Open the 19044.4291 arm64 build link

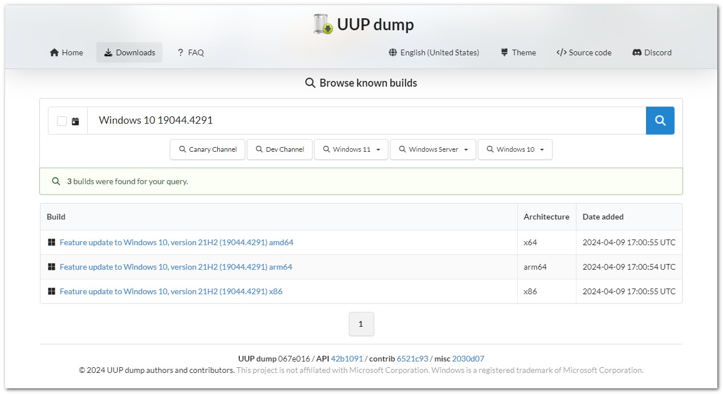point(176,267)
